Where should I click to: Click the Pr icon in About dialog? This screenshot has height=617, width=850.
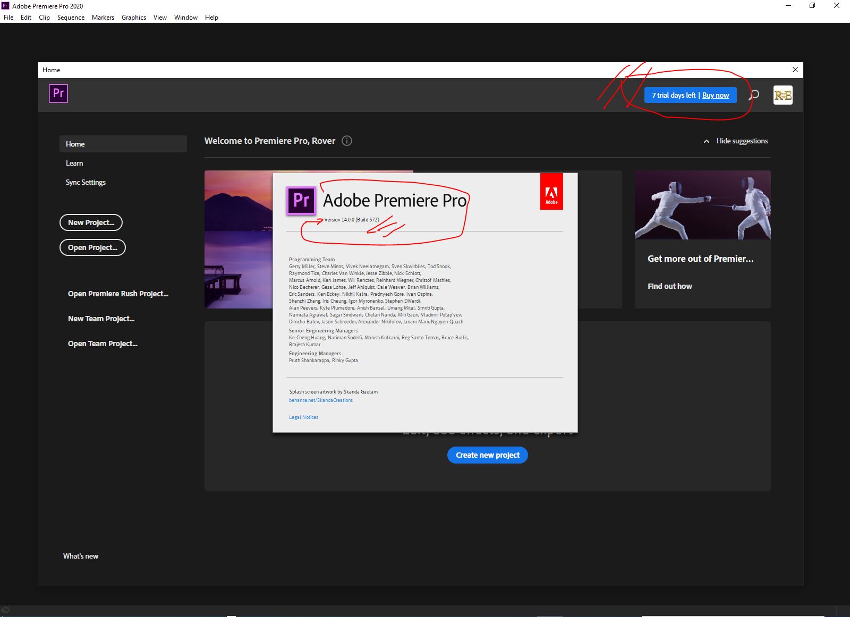301,201
